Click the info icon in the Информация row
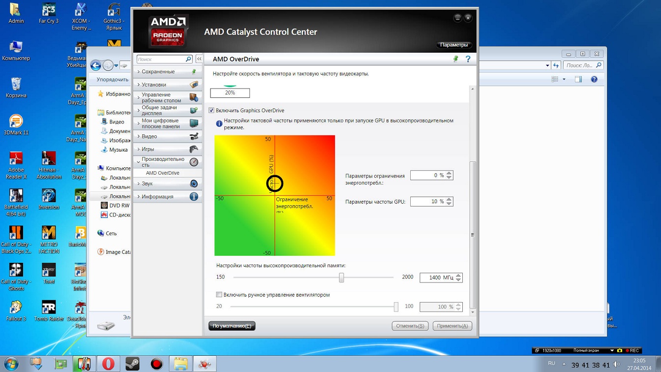661x372 pixels. click(194, 196)
